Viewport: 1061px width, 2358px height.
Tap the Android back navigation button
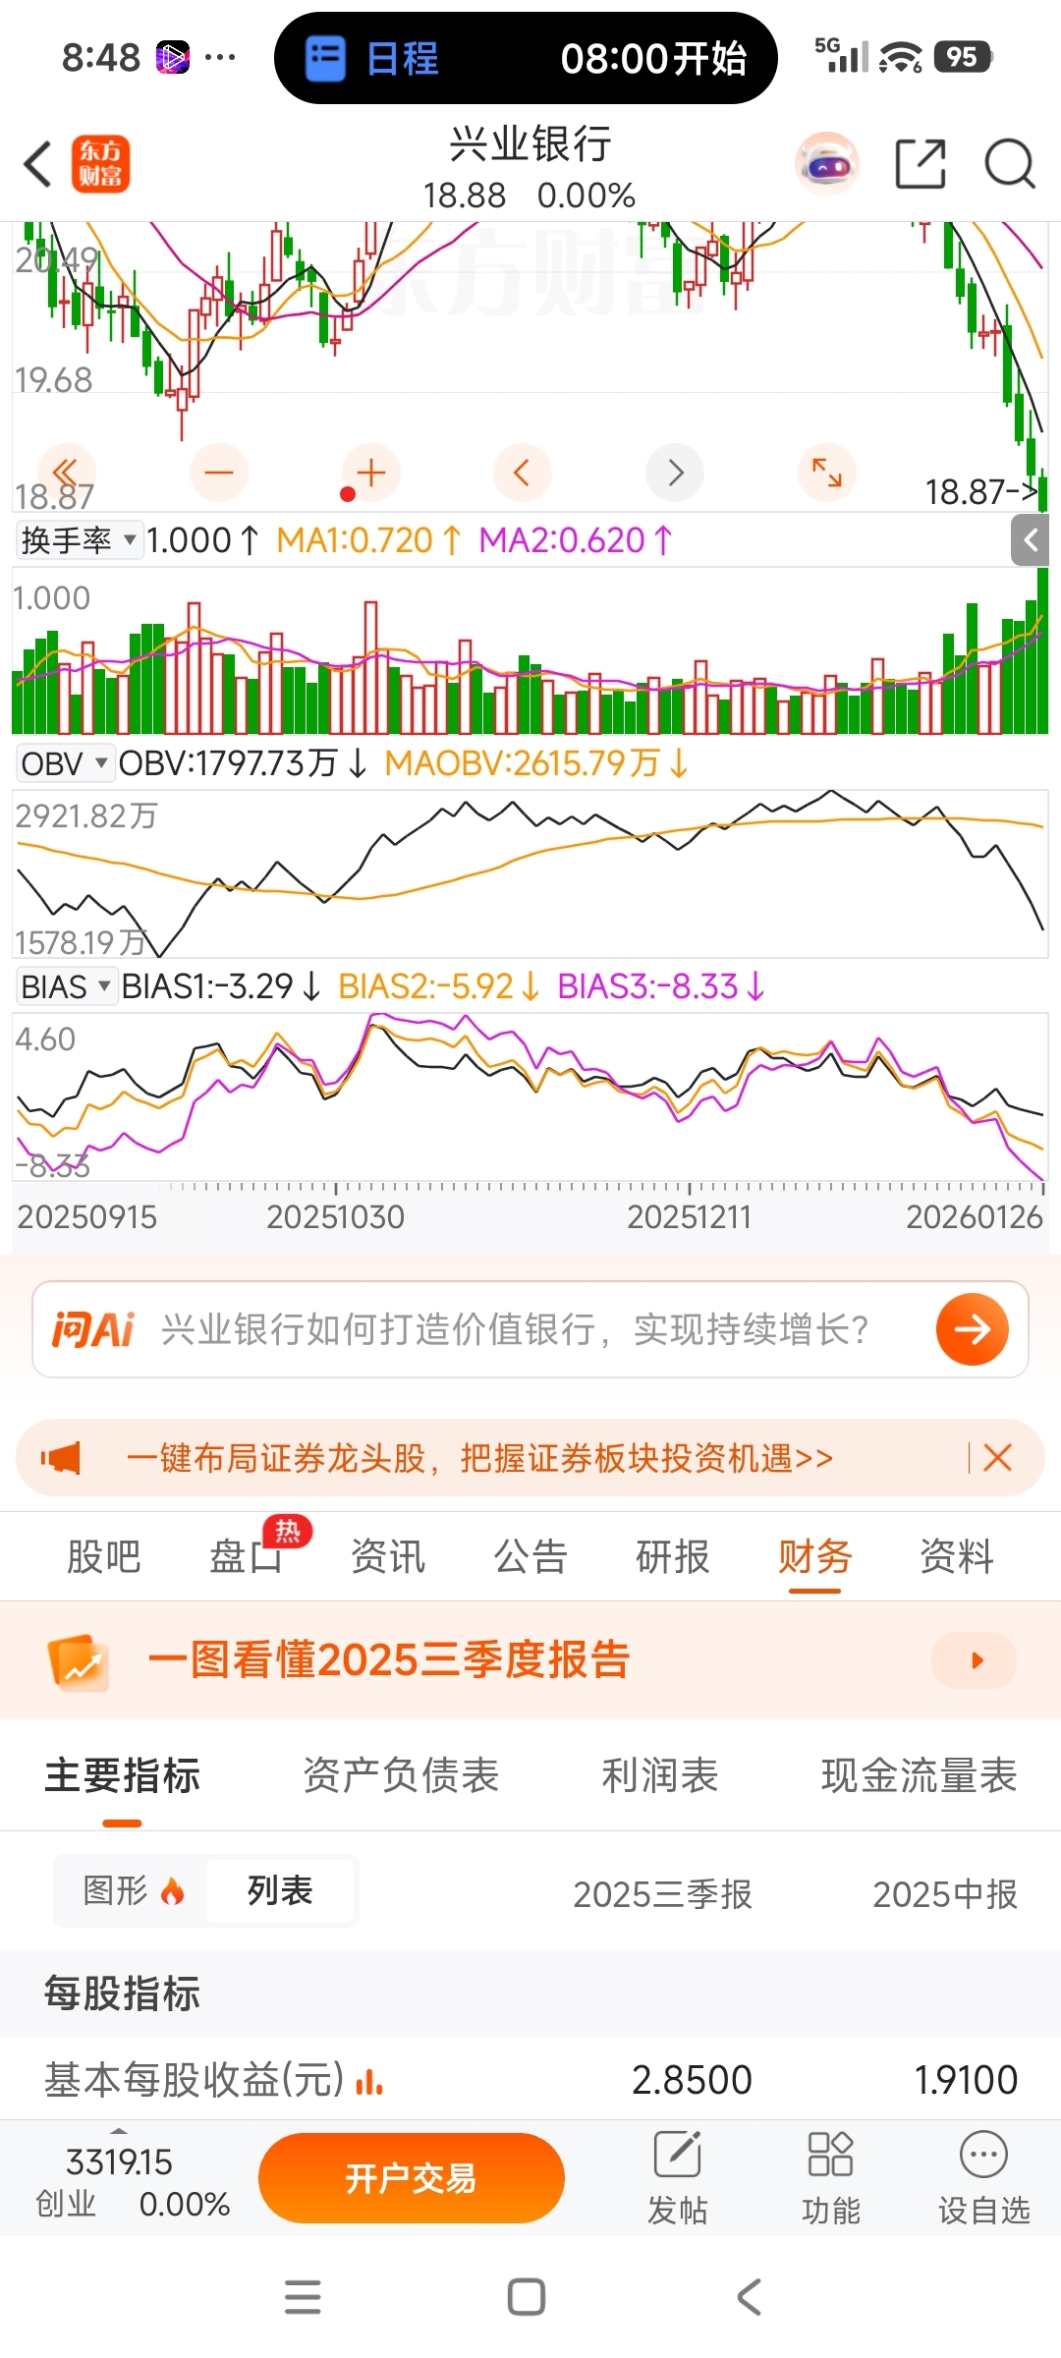pos(749,2297)
